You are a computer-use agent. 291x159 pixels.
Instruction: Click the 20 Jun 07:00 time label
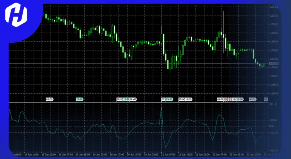117,154
